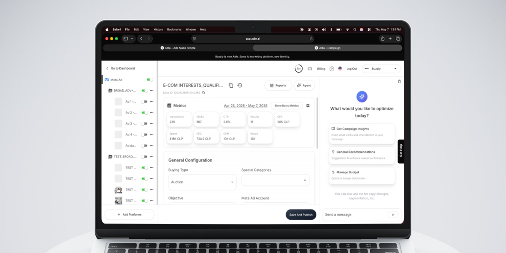Open more options for the TEST_BROAD ad set
506x253 pixels.
(152, 156)
